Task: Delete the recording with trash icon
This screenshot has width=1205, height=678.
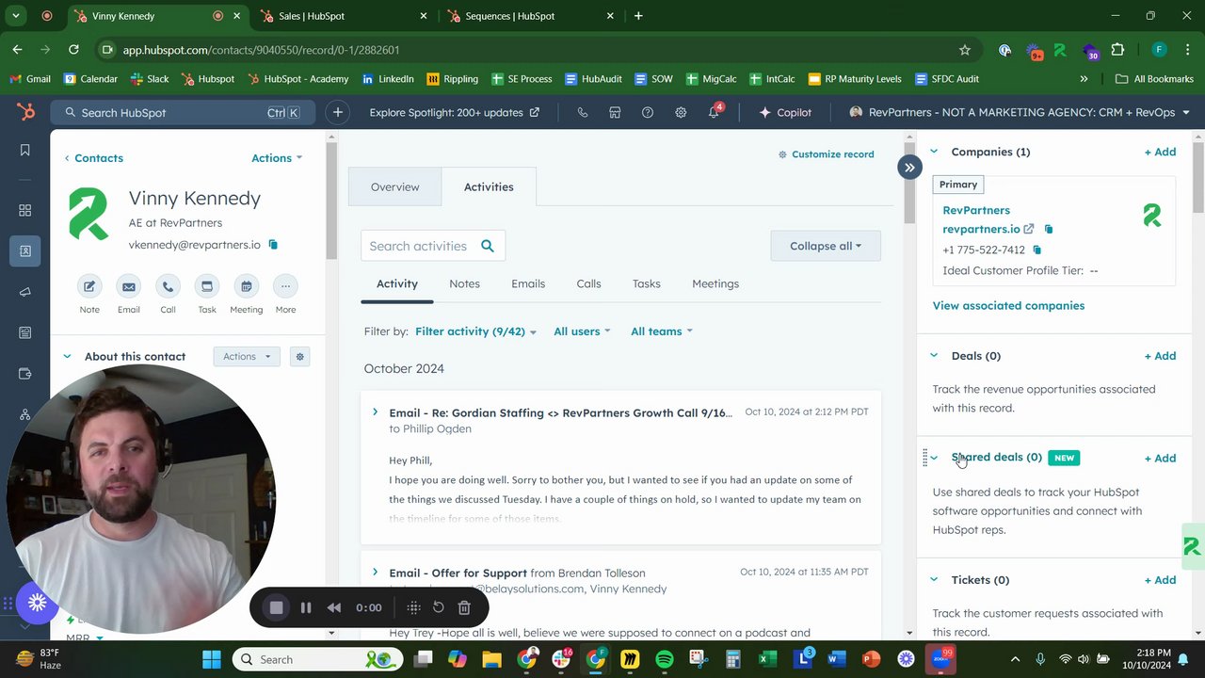Action: pos(464,607)
